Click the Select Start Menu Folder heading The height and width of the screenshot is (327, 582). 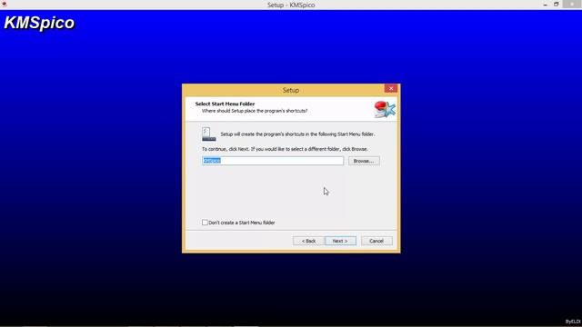[225, 104]
